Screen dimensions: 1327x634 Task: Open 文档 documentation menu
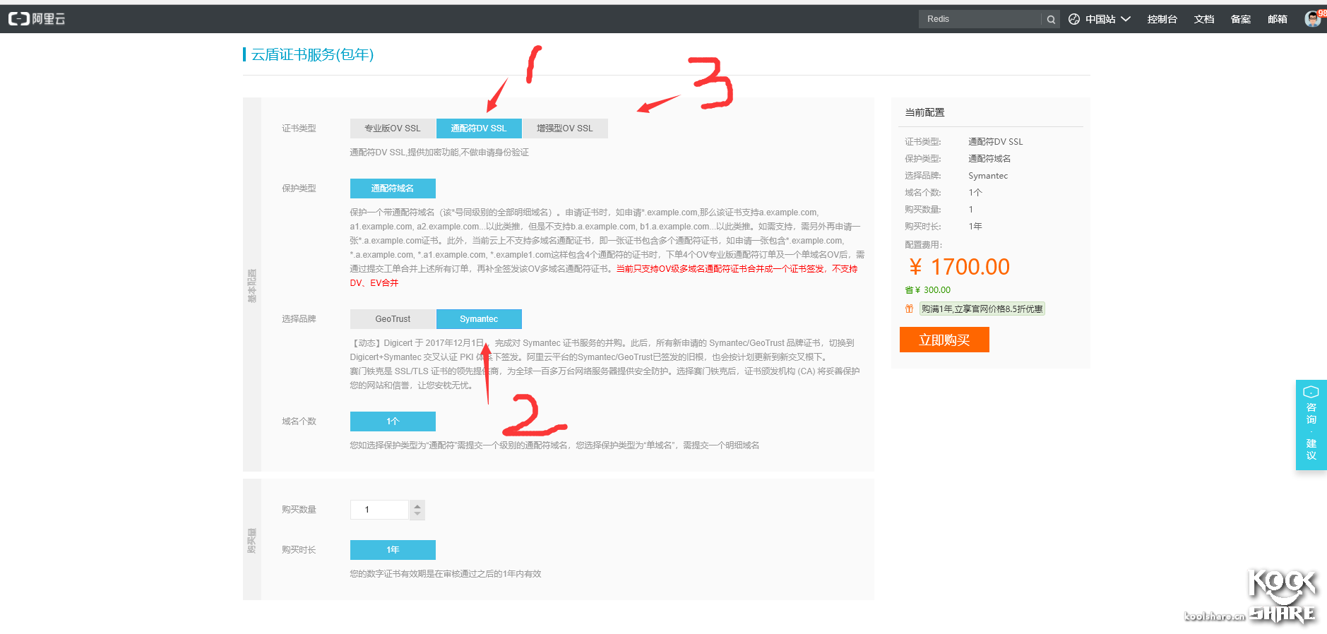[x=1204, y=19]
